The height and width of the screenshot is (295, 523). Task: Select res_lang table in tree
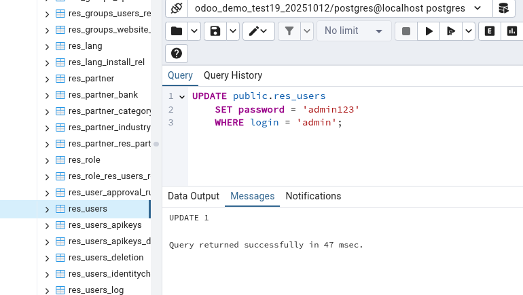coord(85,46)
